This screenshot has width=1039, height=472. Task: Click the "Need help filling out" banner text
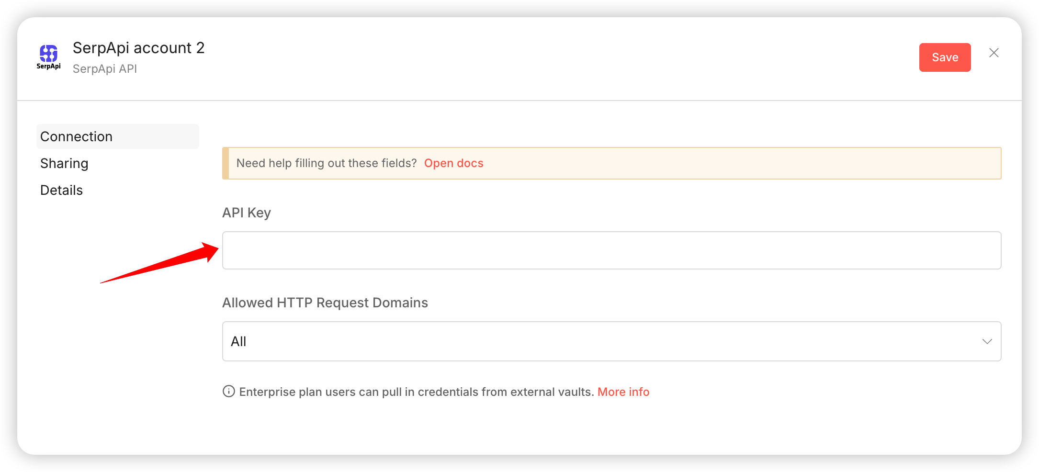[326, 163]
